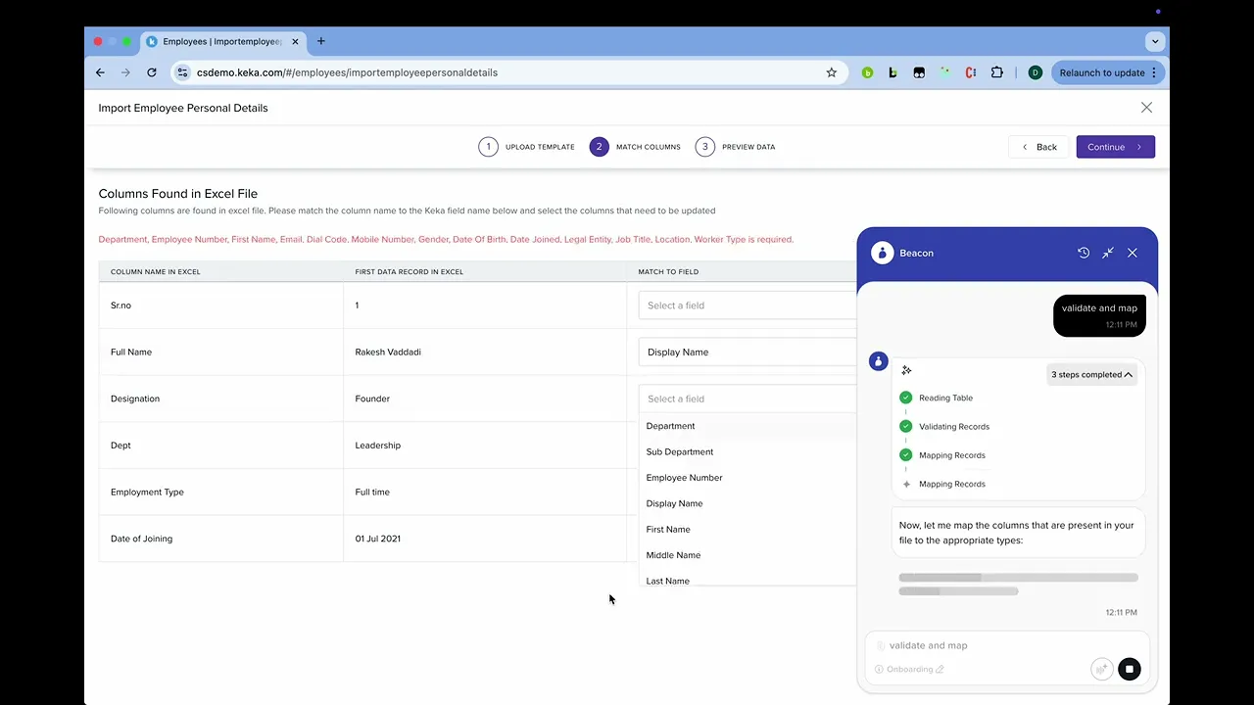This screenshot has width=1254, height=705.
Task: Close the Beacon chat panel
Action: click(1133, 253)
